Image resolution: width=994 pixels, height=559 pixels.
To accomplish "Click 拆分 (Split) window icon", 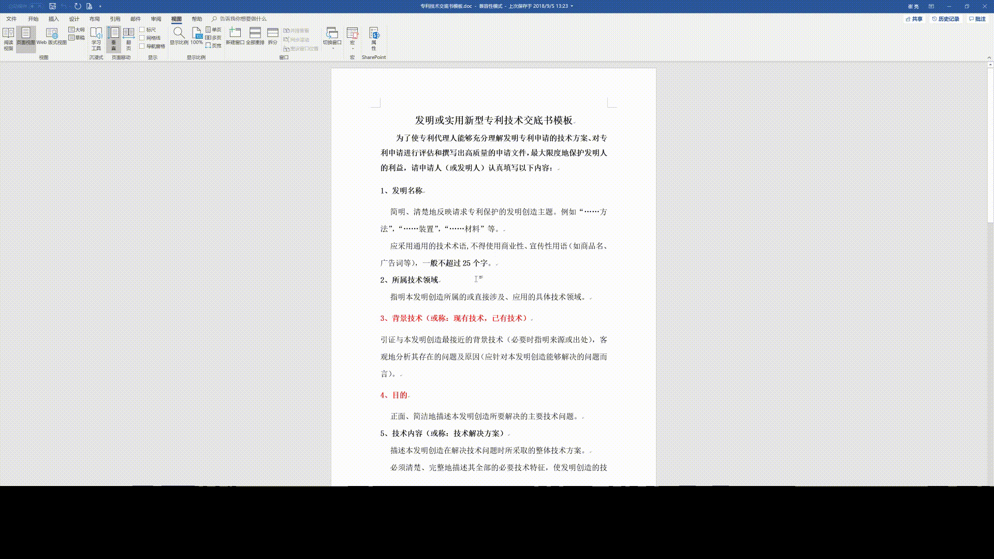I will (x=273, y=36).
